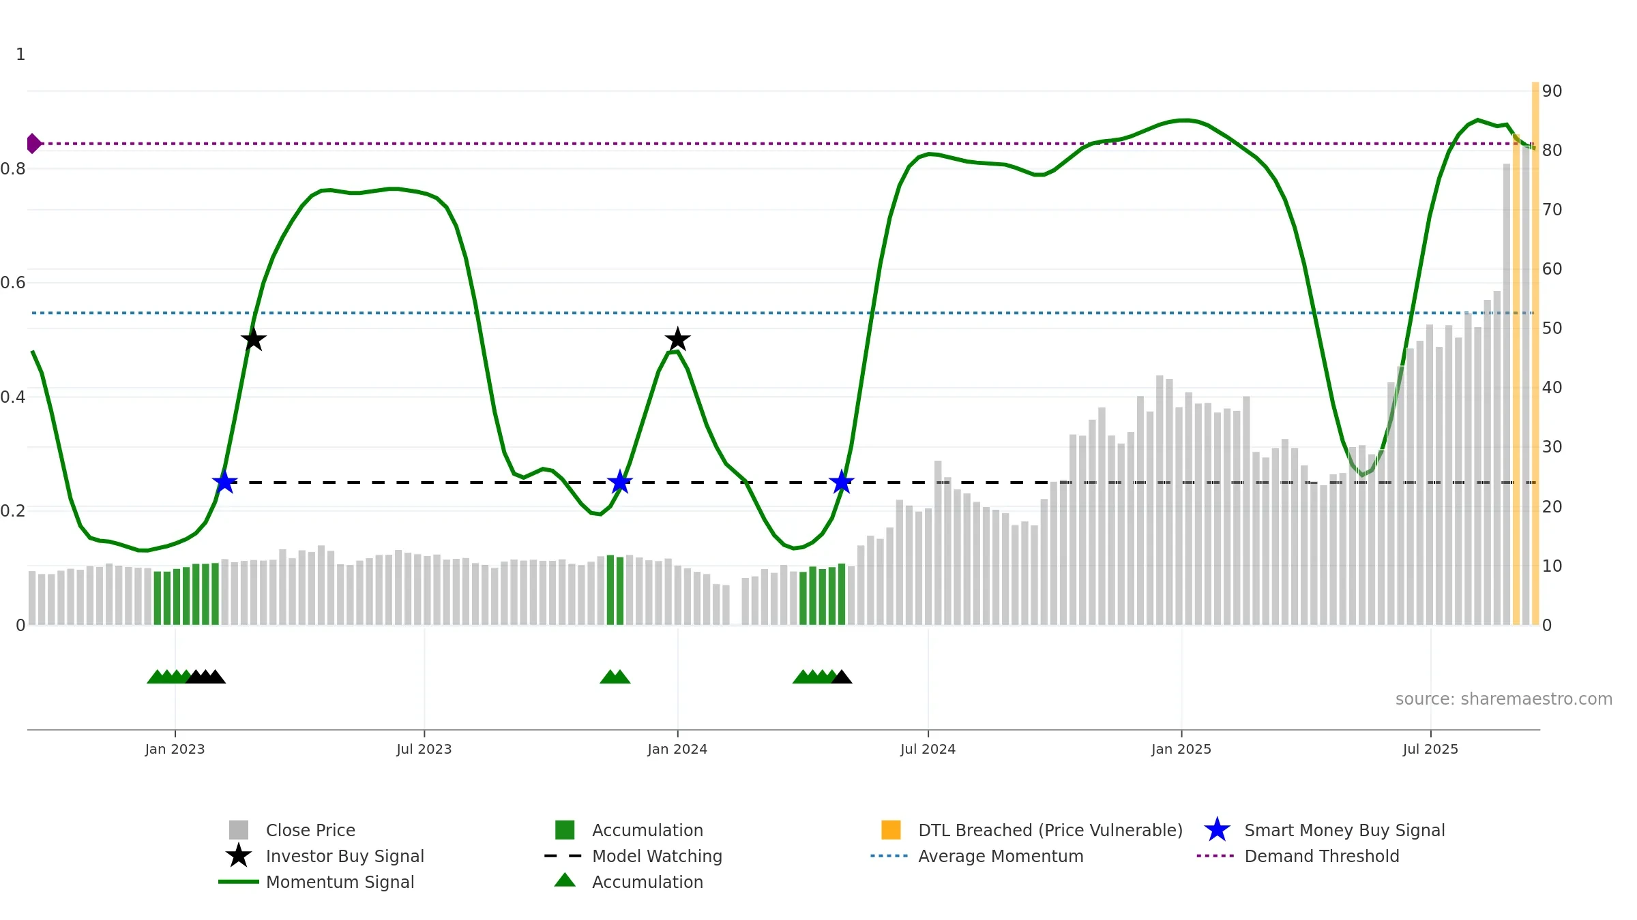Click the black Investor Buy Signal legend star
1637x920 pixels.
[x=239, y=856]
